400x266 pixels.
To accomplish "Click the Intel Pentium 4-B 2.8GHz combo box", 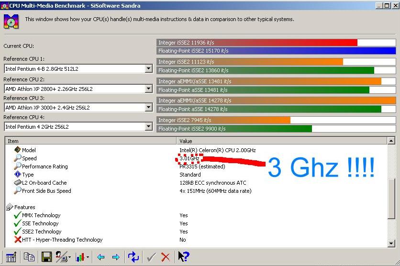I will click(78, 68).
